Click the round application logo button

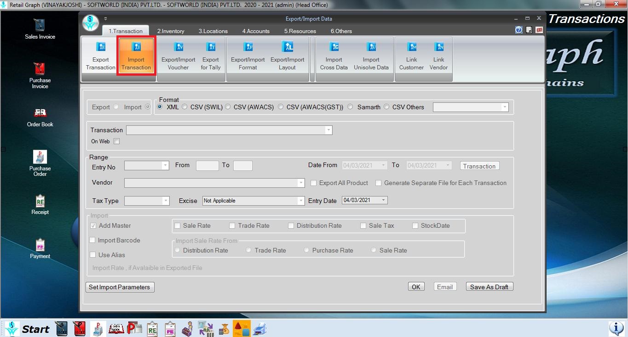91,23
